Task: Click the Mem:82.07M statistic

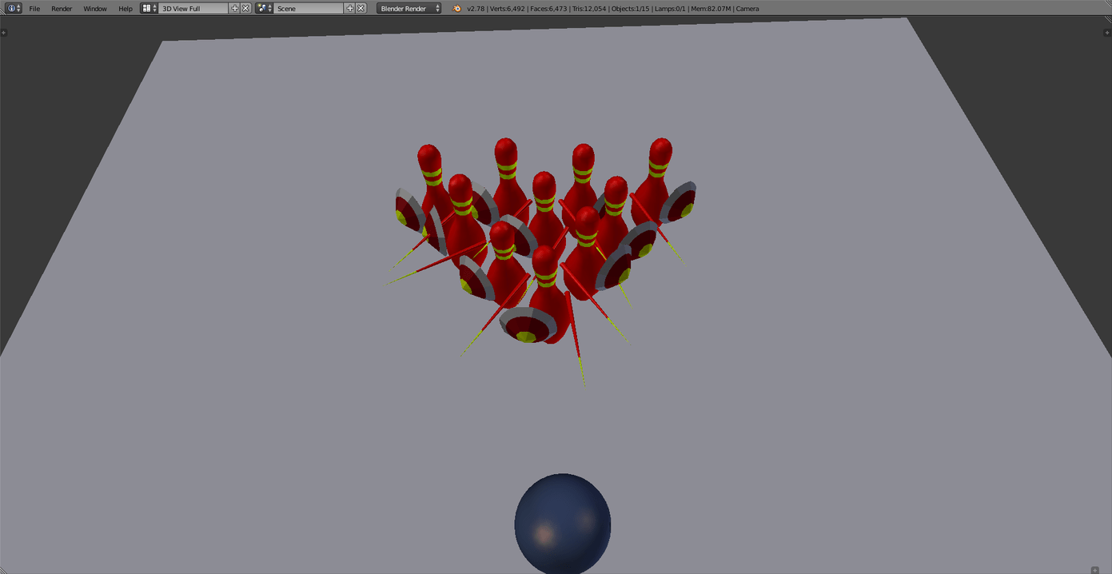Action: point(711,9)
